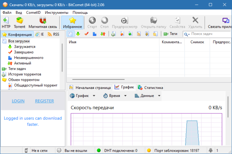
Task: Switch to the Статистика tab
Action: click(x=150, y=88)
